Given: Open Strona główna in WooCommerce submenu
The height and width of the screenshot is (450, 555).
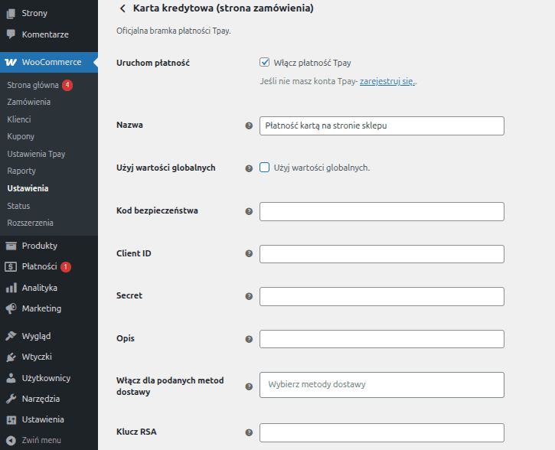Looking at the screenshot, I should [33, 85].
